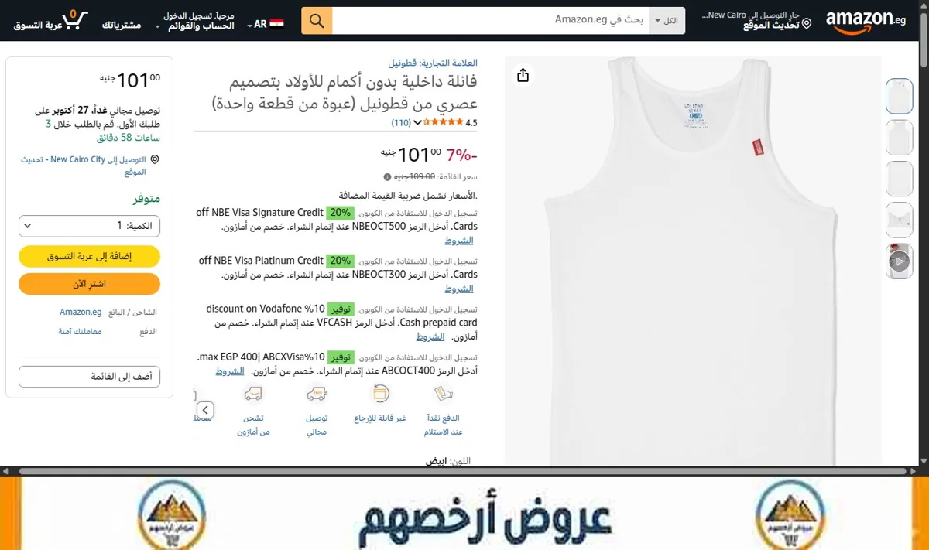Select the first product thumbnail
The image size is (929, 550).
click(899, 97)
